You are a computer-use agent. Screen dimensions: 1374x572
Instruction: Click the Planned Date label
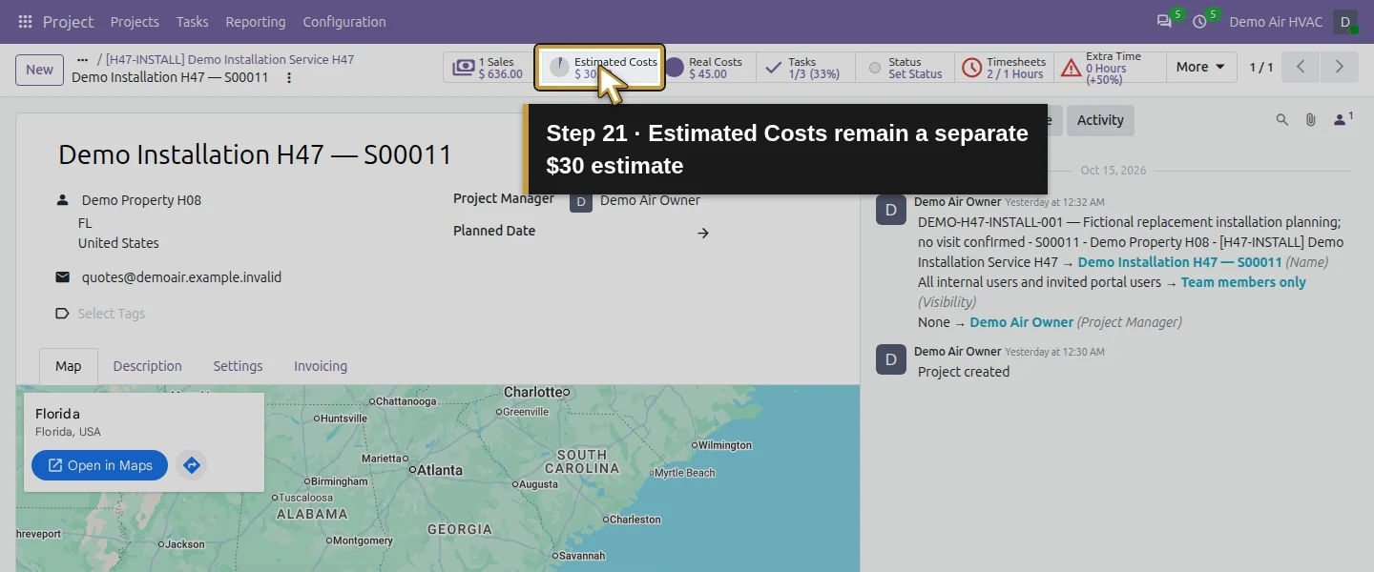[494, 231]
